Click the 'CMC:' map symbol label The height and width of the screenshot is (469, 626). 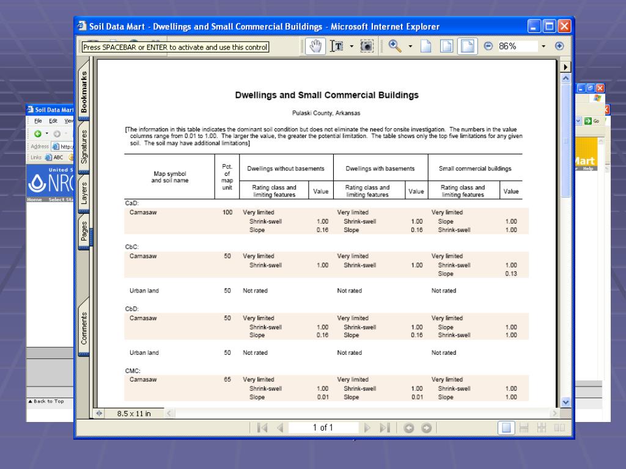133,371
